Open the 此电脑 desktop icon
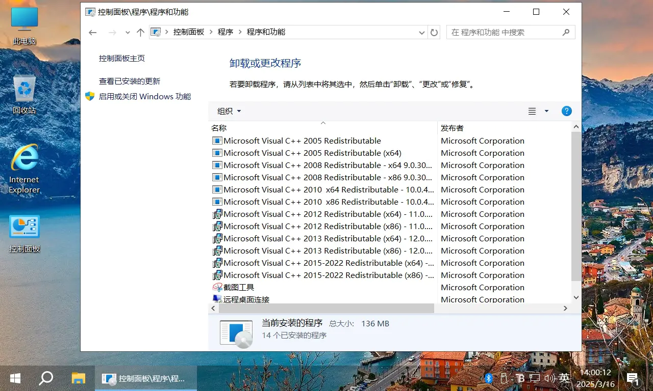 [x=24, y=26]
